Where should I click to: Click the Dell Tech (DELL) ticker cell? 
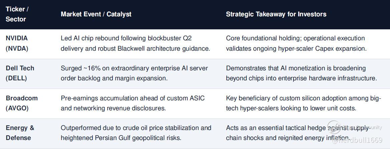(20, 73)
